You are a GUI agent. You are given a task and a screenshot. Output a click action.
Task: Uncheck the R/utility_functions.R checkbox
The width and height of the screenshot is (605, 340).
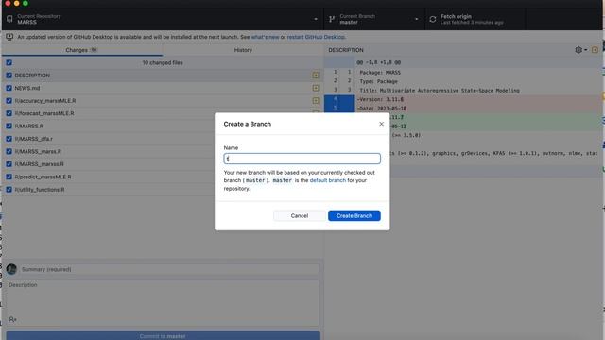point(9,189)
